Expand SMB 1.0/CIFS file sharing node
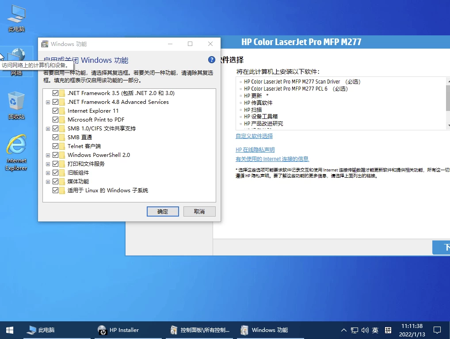This screenshot has width=450, height=339. click(x=48, y=129)
